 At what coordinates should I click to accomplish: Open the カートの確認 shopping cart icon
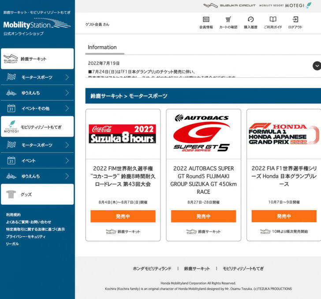click(228, 19)
